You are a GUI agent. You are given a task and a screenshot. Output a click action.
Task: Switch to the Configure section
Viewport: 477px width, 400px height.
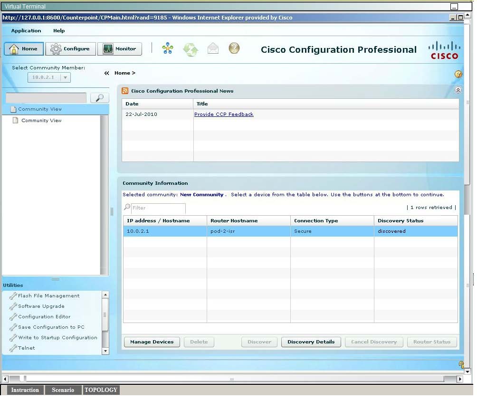[71, 48]
